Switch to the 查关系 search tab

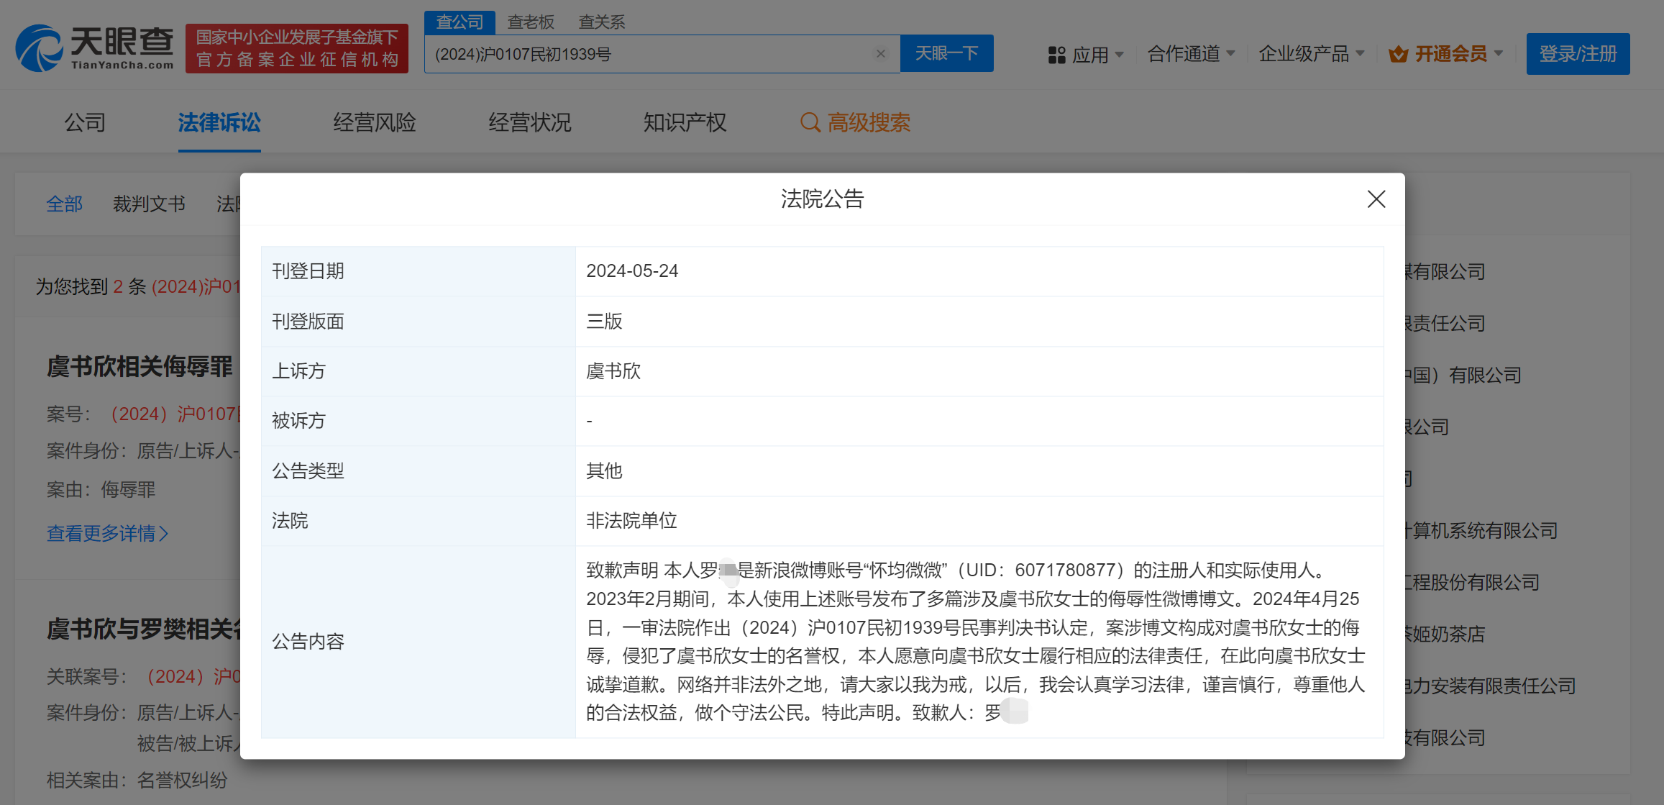click(601, 22)
